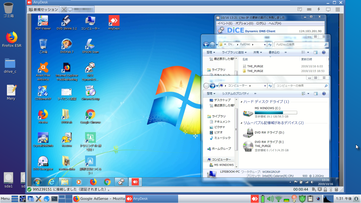This screenshot has width=361, height=203.
Task: Select DVD Decrypter desktop icon
Action: [43, 163]
